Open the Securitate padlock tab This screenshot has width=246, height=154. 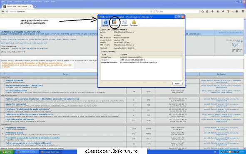pos(134,23)
